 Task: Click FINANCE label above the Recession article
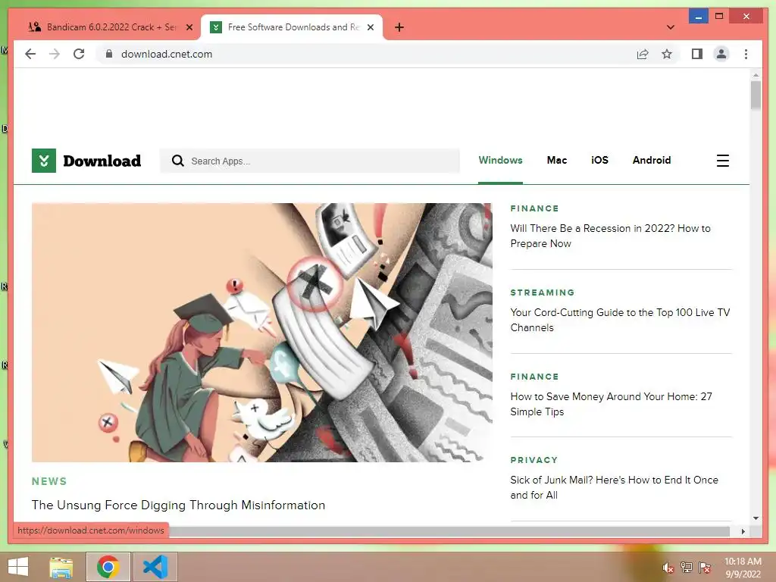[534, 208]
